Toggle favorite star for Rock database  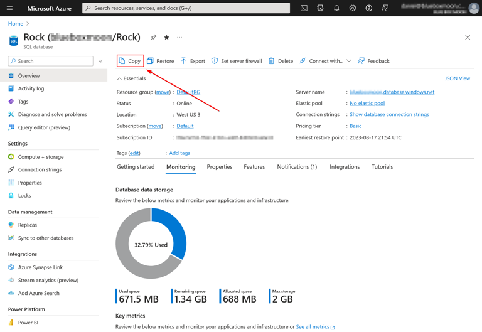pos(166,38)
